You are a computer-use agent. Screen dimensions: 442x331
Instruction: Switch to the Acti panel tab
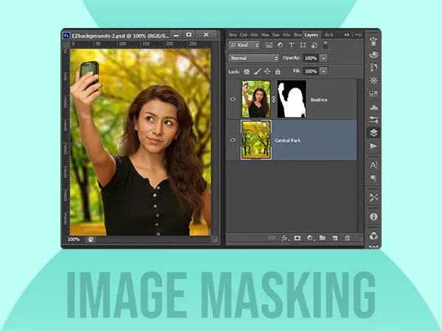[329, 35]
